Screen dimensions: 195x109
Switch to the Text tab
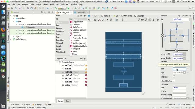(68, 101)
